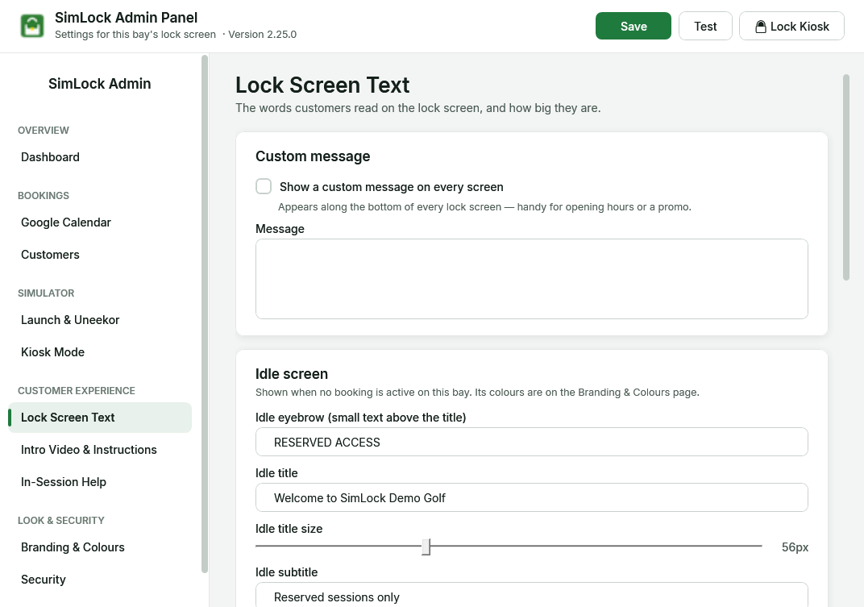The height and width of the screenshot is (607, 864).
Task: Click the padlock icon in Lock Kiosk button
Action: pos(760,27)
